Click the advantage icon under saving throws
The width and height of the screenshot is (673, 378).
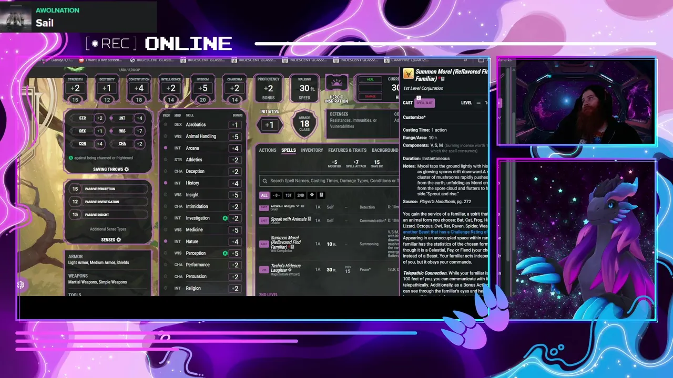tap(71, 157)
